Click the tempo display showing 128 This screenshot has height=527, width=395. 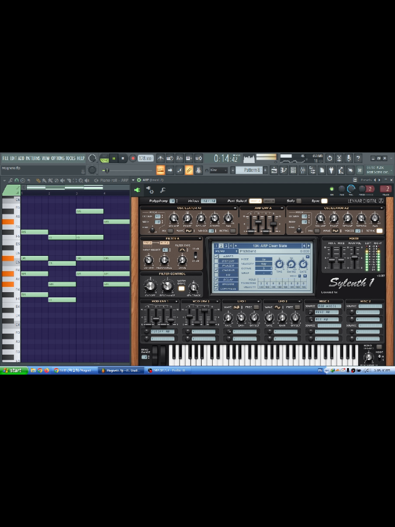(145, 158)
